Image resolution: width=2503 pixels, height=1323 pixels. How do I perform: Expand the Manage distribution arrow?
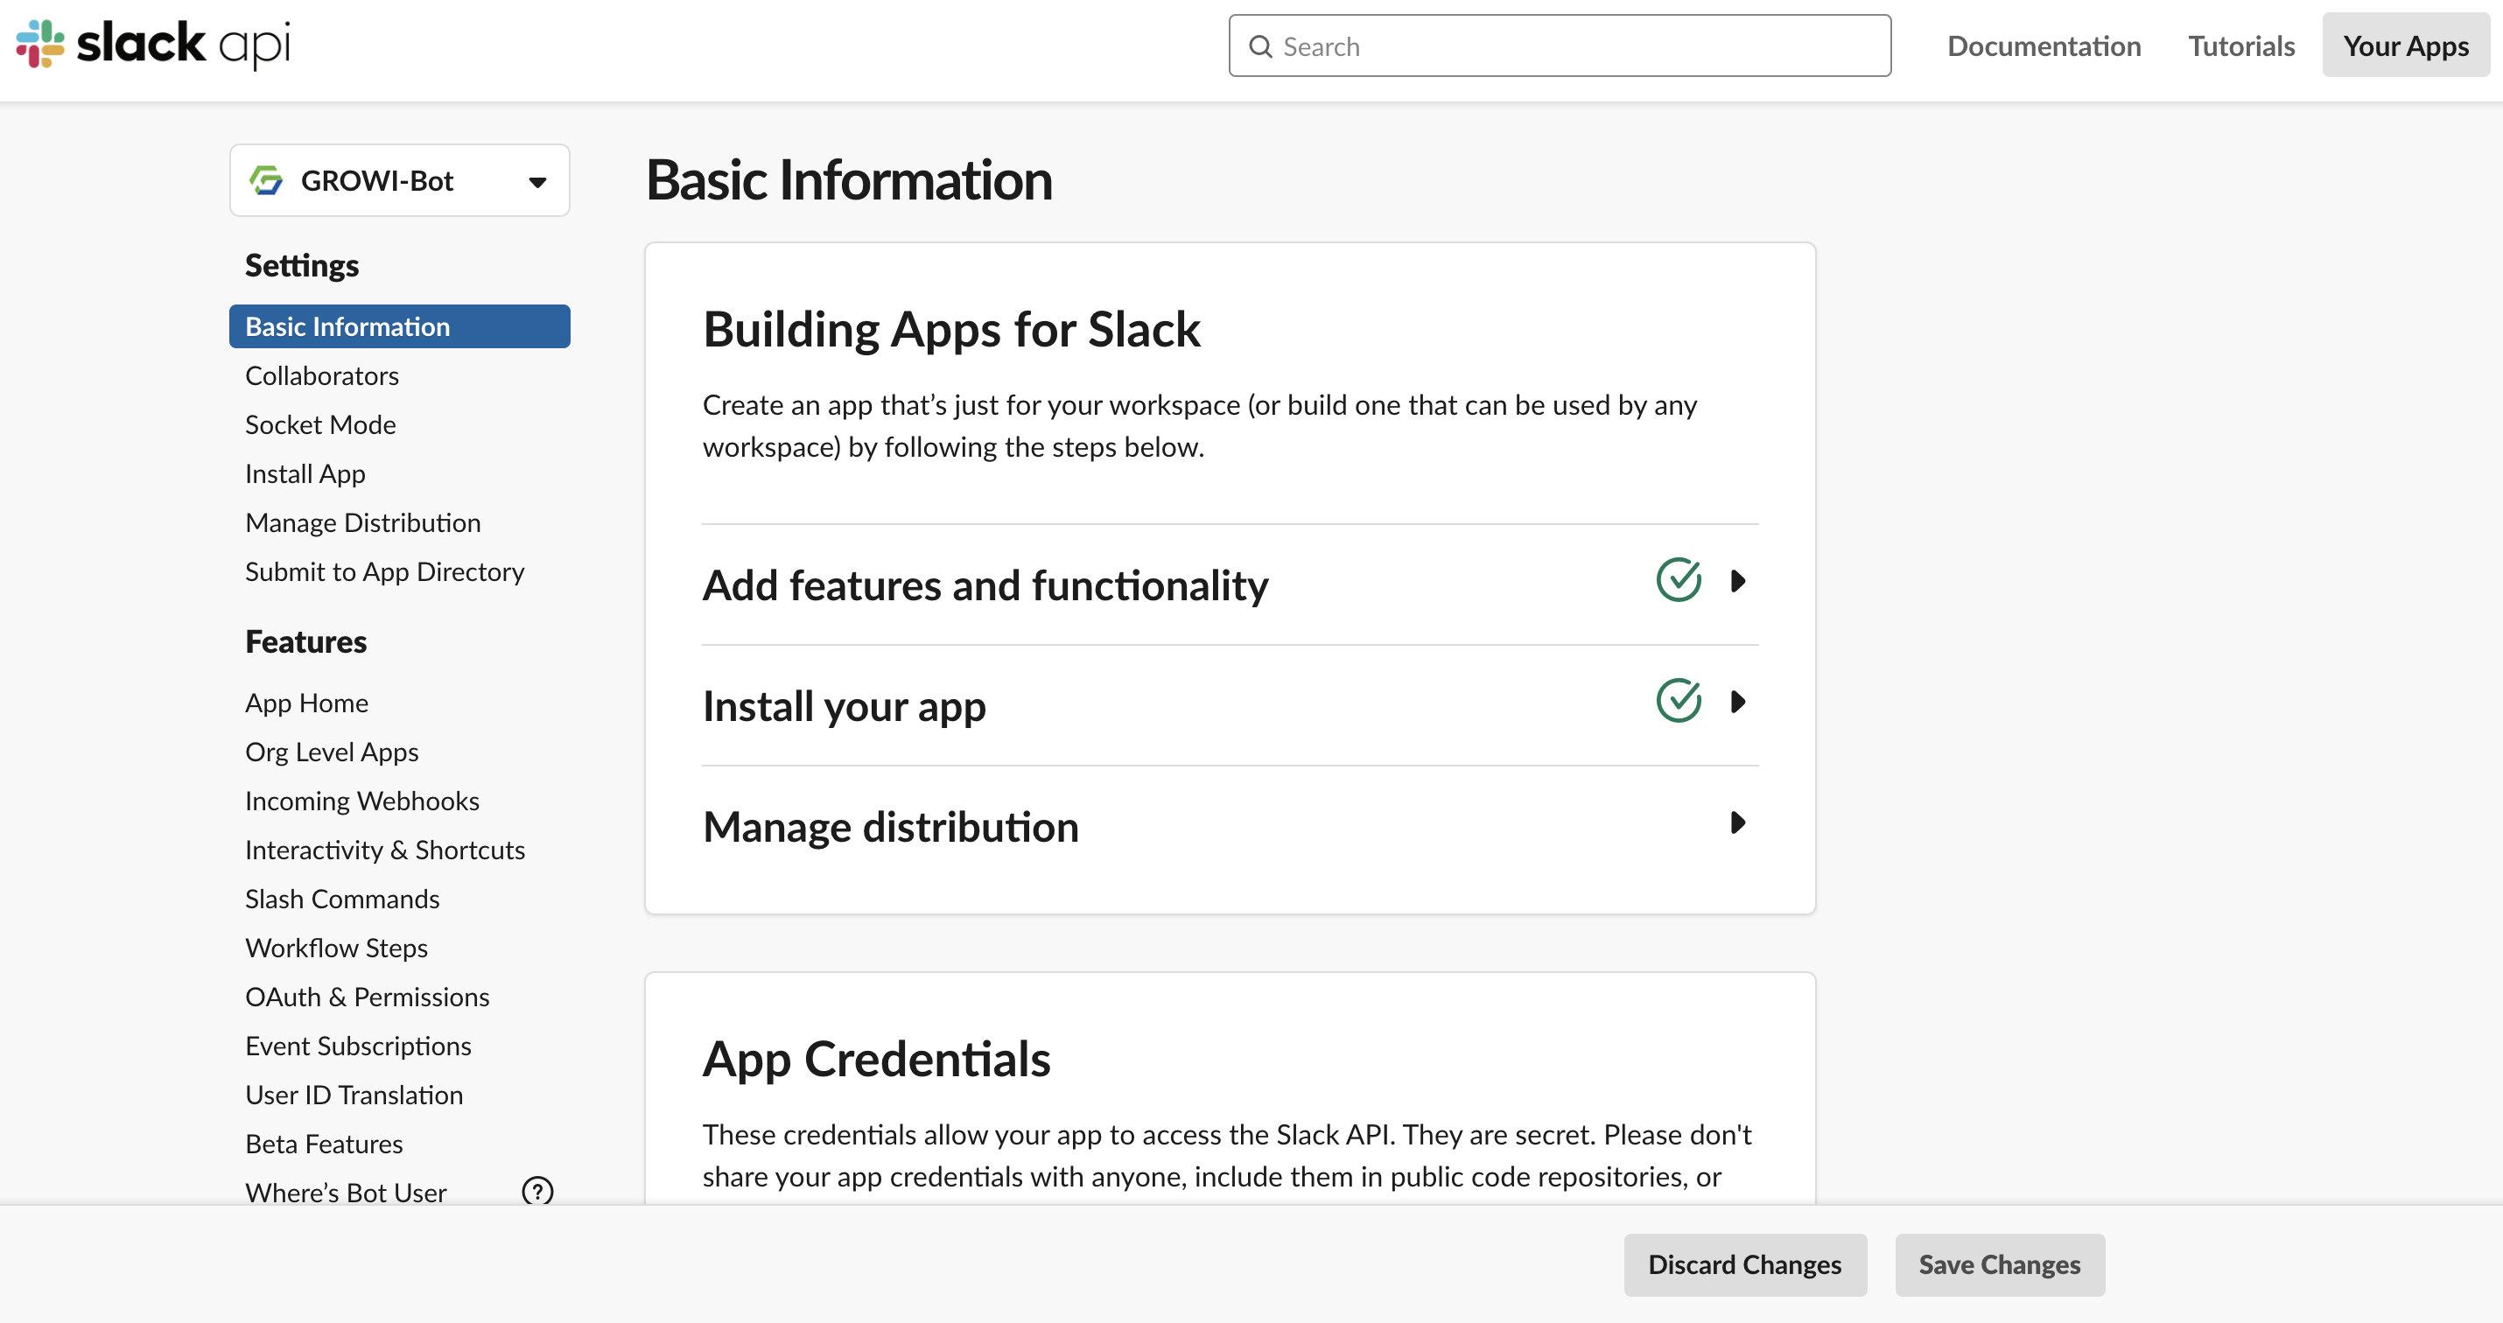point(1738,822)
